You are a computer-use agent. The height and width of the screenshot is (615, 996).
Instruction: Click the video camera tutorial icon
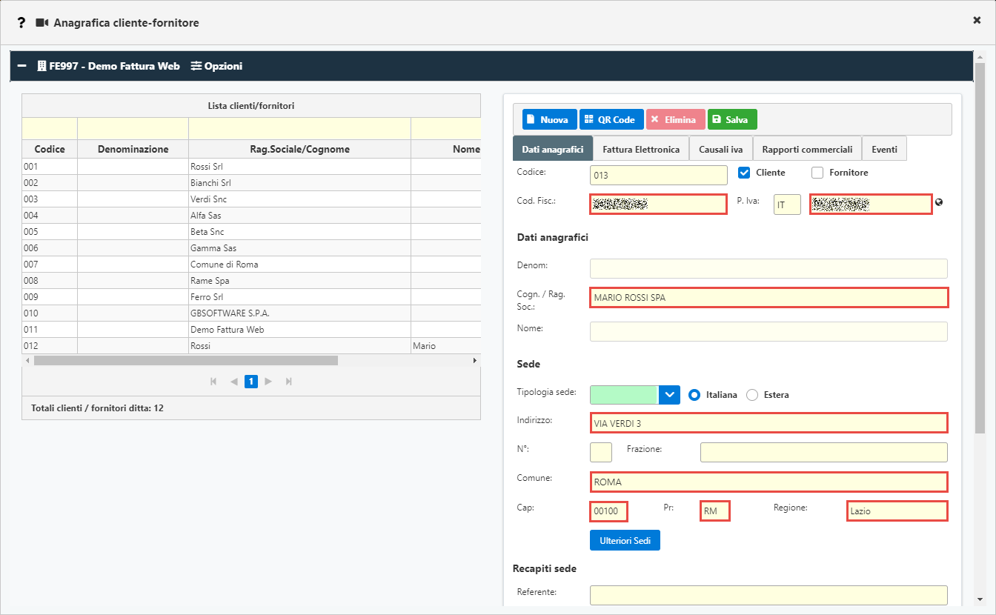click(x=42, y=23)
